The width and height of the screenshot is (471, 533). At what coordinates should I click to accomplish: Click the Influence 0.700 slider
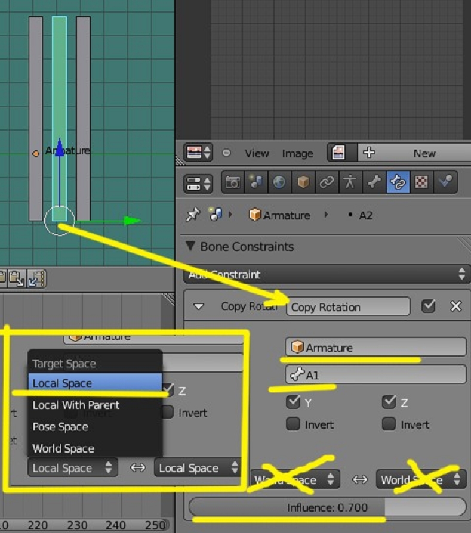(327, 507)
